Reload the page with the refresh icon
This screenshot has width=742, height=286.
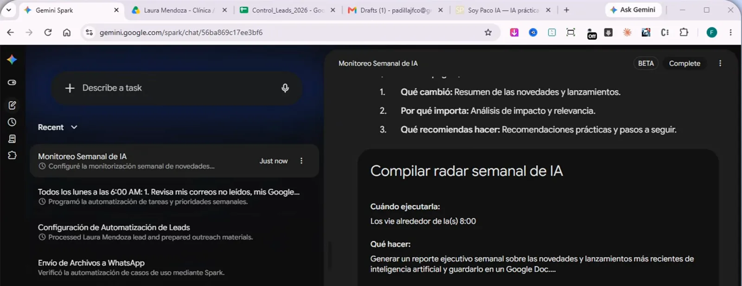[x=48, y=32]
